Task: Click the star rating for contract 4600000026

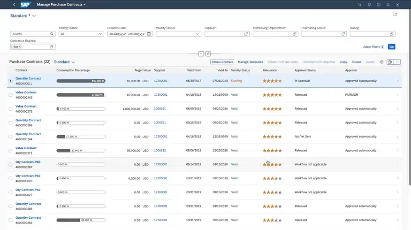Action: tap(272, 178)
